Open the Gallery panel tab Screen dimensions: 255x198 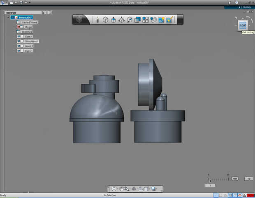click(246, 7)
